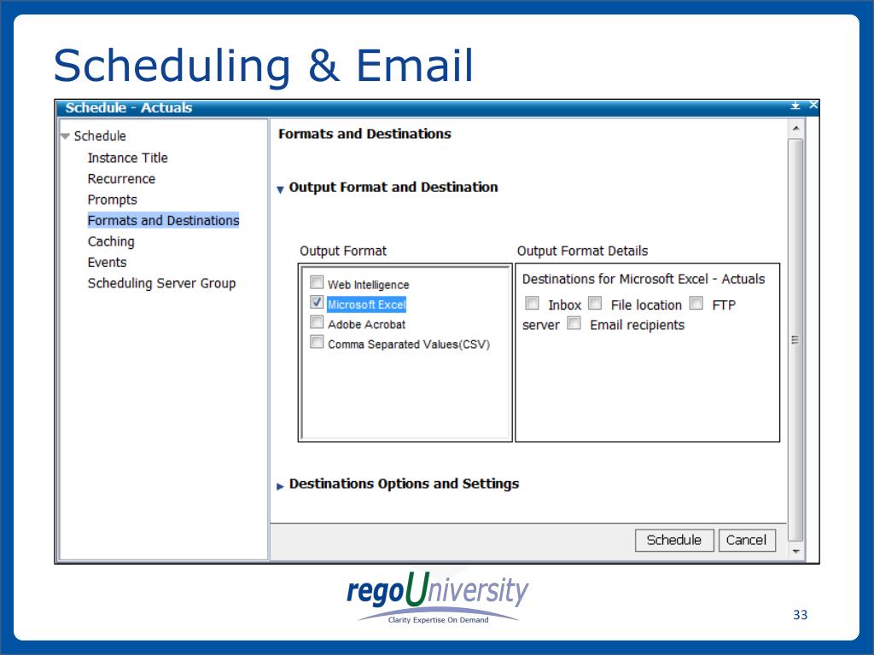Enable Email recipients destination checkbox
The width and height of the screenshot is (874, 655).
click(x=574, y=323)
